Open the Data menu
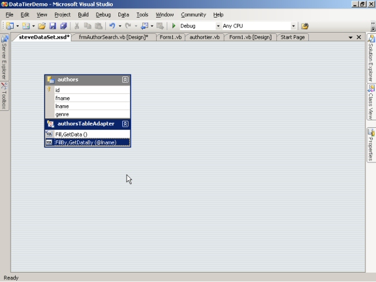 123,14
